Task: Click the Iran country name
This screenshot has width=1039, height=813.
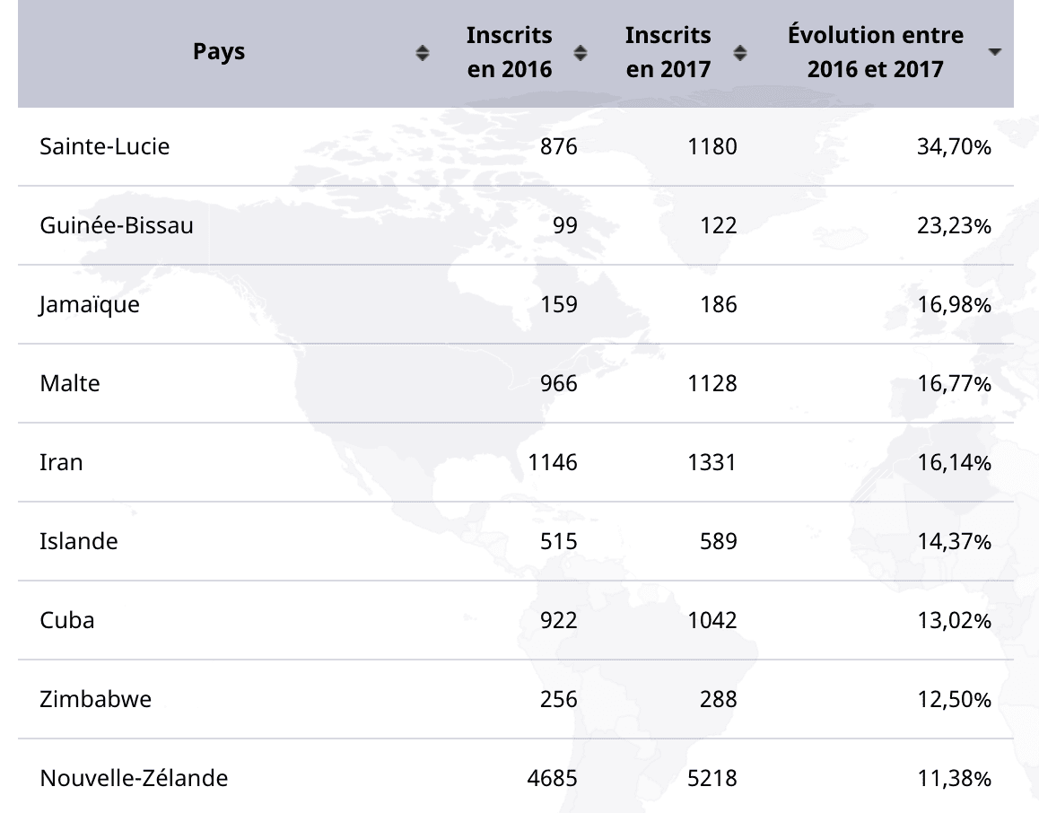Action: 61,462
